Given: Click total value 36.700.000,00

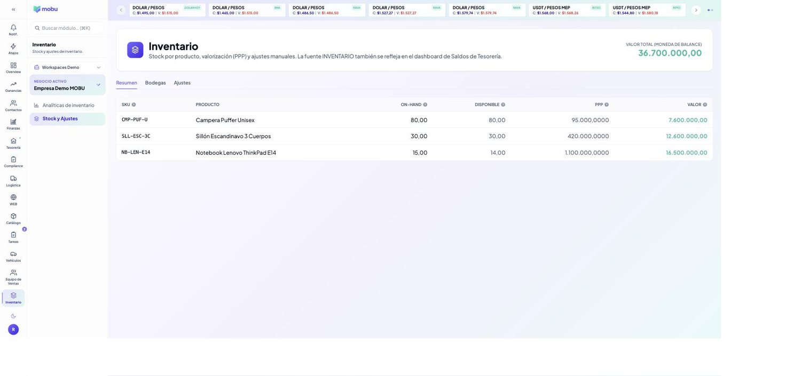Looking at the screenshot, I should coord(670,53).
